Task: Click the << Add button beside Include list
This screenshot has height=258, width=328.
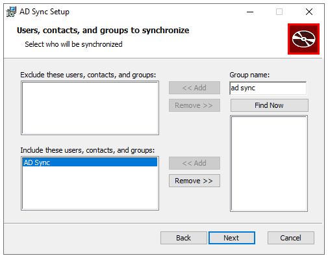Action: pos(194,163)
